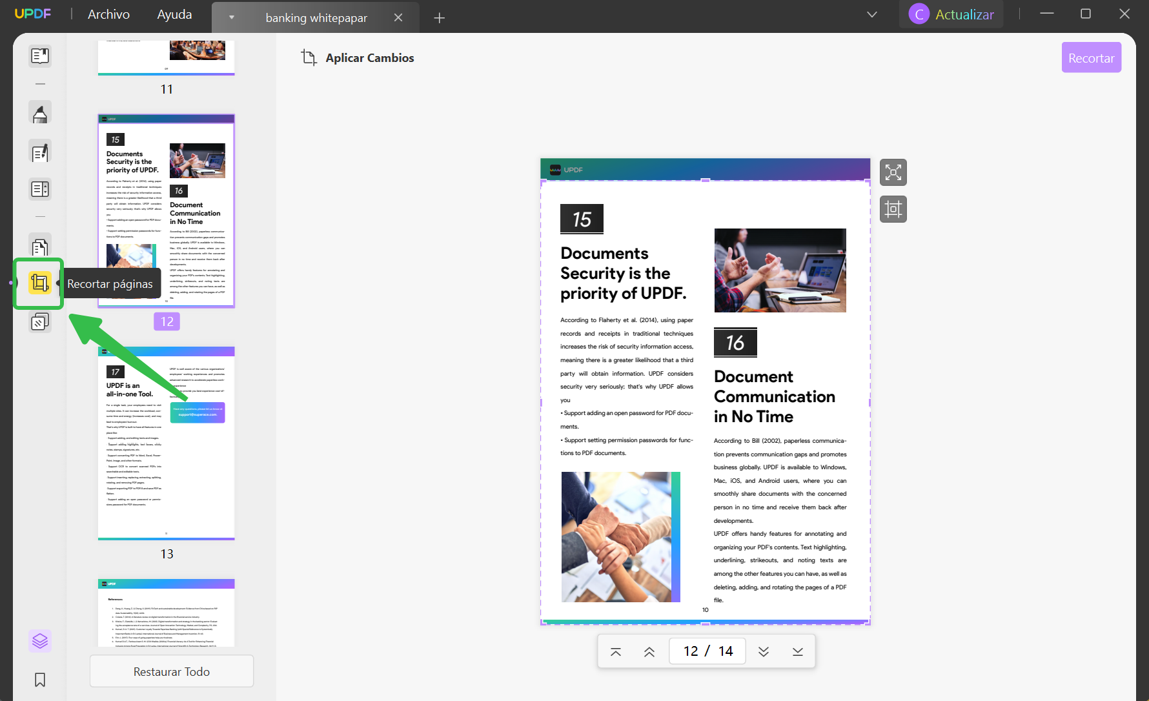Open the Organize Pages tool

coord(39,188)
